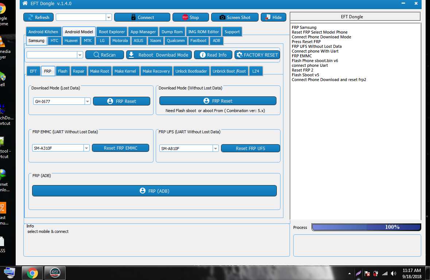Image resolution: width=430 pixels, height=280 pixels.
Task: Click the EFT Dongle log header
Action: [x=355, y=16]
